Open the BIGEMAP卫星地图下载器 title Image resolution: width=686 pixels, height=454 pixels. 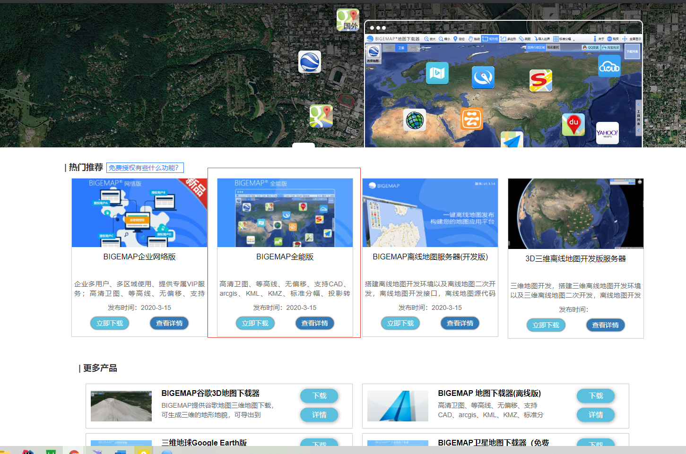point(494,442)
